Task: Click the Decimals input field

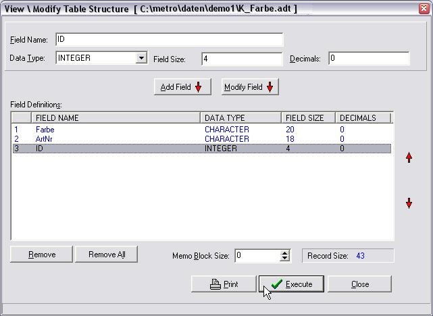Action: (x=369, y=59)
